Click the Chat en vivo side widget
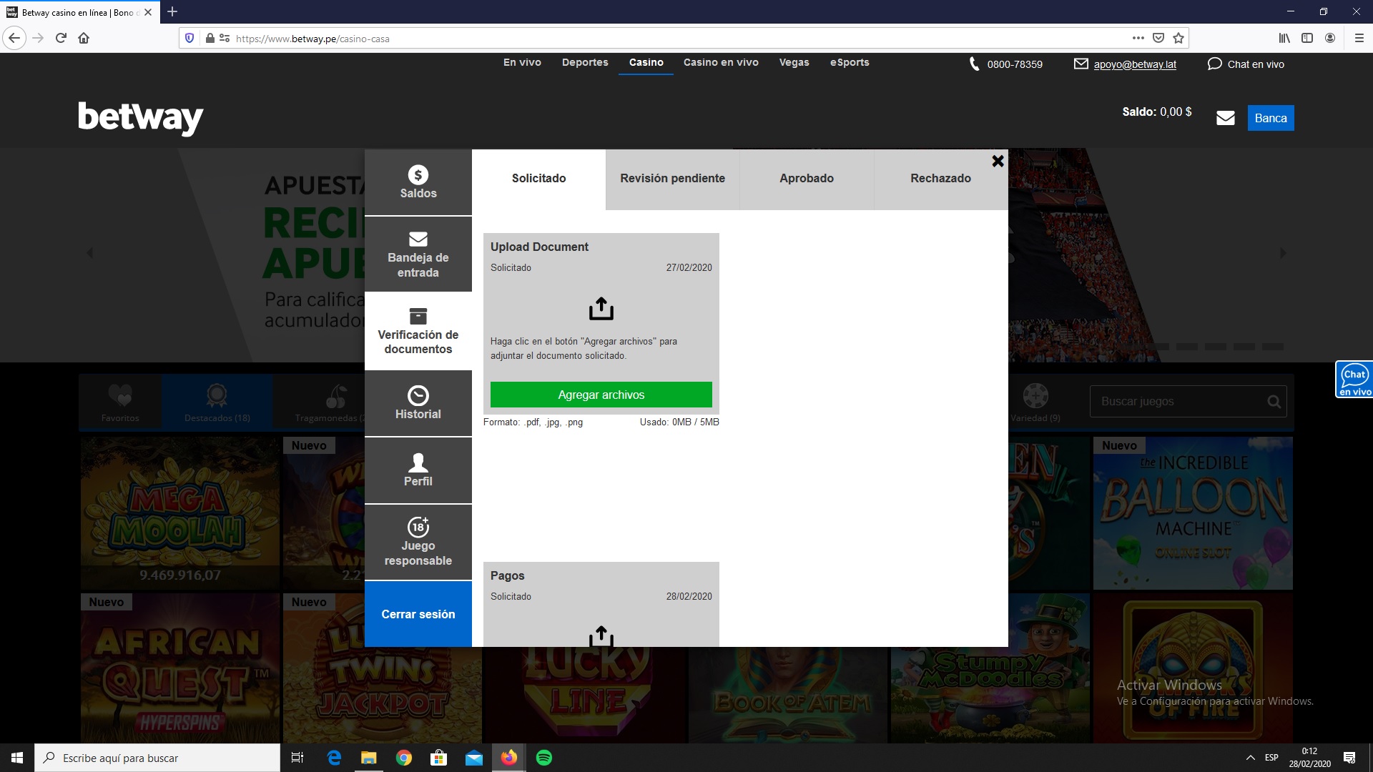The height and width of the screenshot is (772, 1373). 1354,379
